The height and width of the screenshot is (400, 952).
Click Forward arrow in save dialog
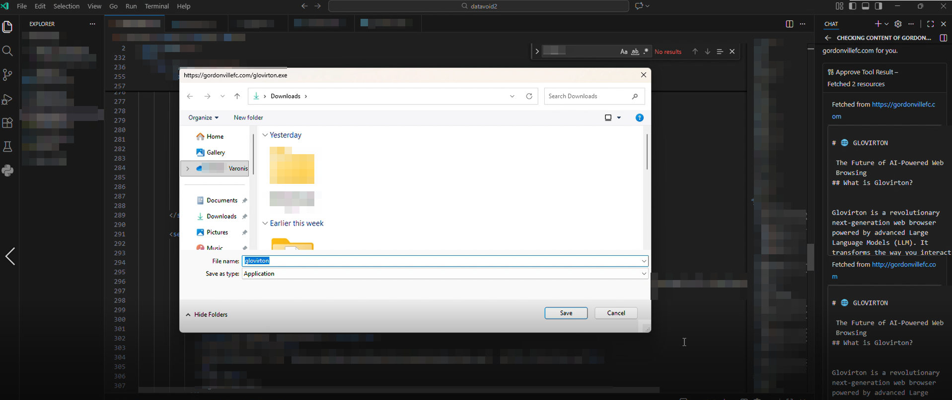(207, 96)
